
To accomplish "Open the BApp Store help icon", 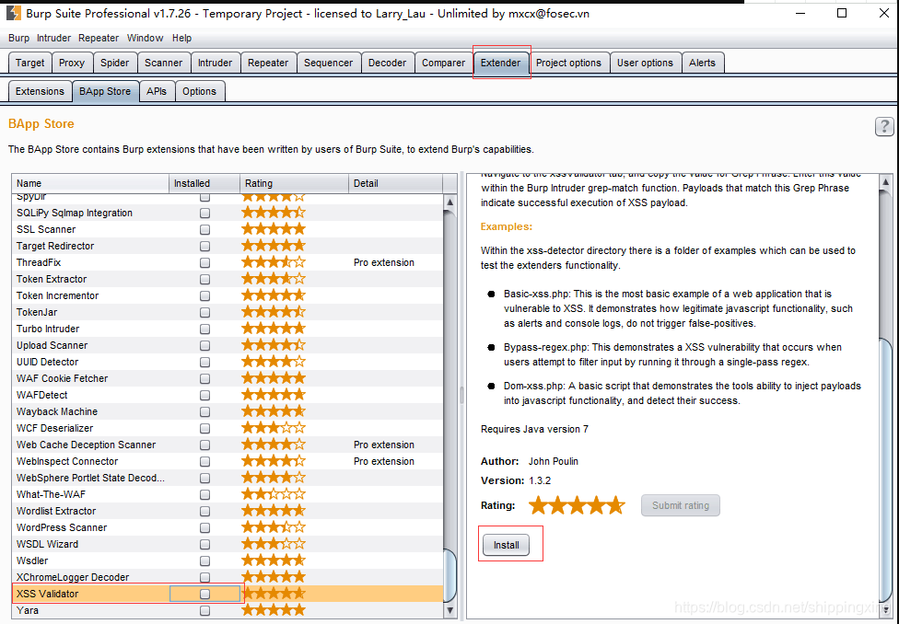I will click(884, 126).
